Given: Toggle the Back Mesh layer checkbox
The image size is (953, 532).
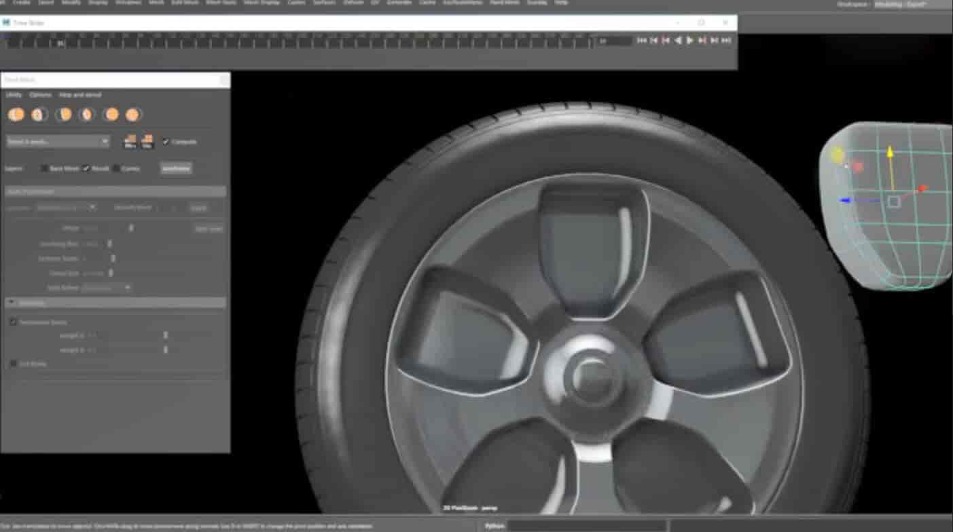Looking at the screenshot, I should (x=44, y=168).
